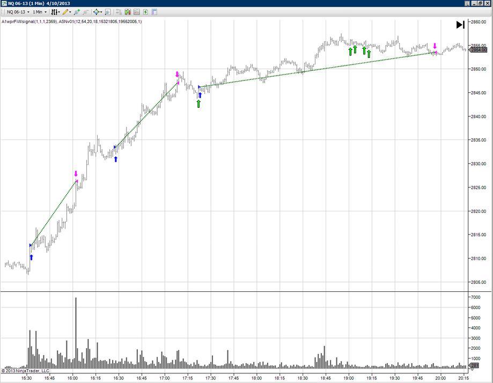493x383 pixels.
Task: Select the blue up arrow after 17:15
Action: pyautogui.click(x=200, y=95)
